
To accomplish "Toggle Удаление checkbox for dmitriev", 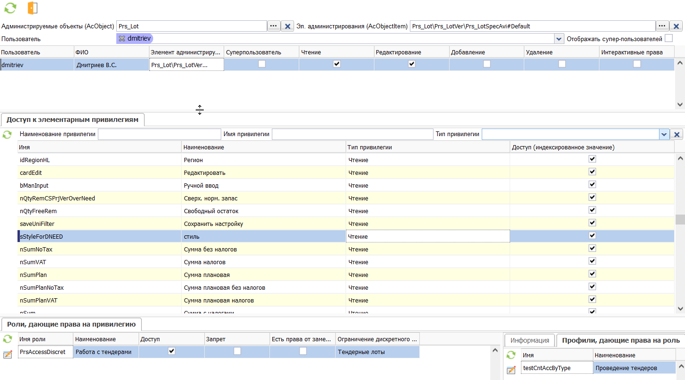I will tap(562, 64).
